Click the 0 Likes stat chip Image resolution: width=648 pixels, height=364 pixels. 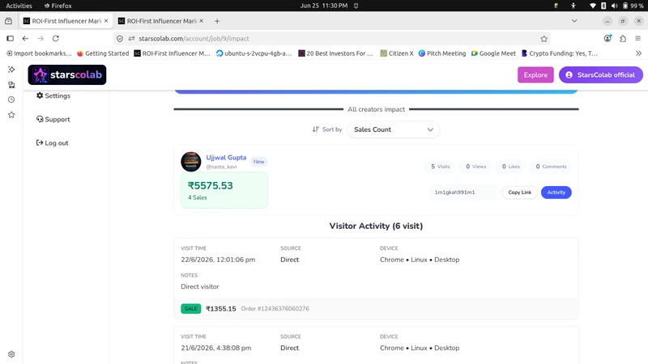(x=511, y=167)
